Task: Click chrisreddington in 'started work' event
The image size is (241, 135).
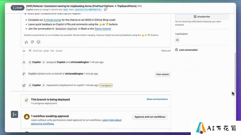Action: click(x=74, y=73)
